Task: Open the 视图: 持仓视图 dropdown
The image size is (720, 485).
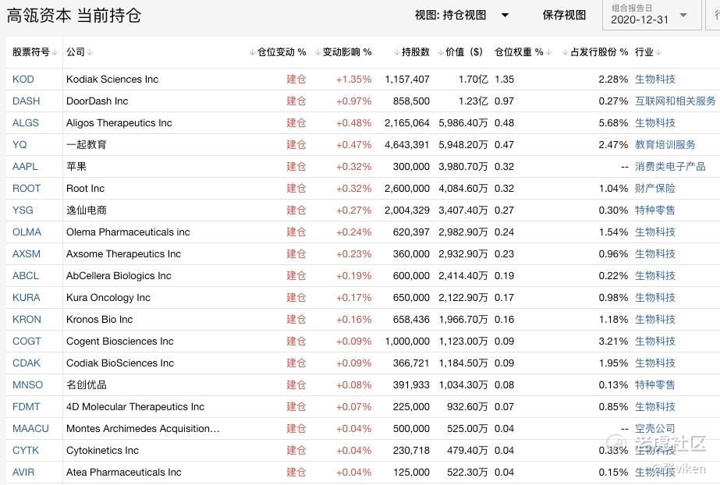Action: click(x=462, y=15)
